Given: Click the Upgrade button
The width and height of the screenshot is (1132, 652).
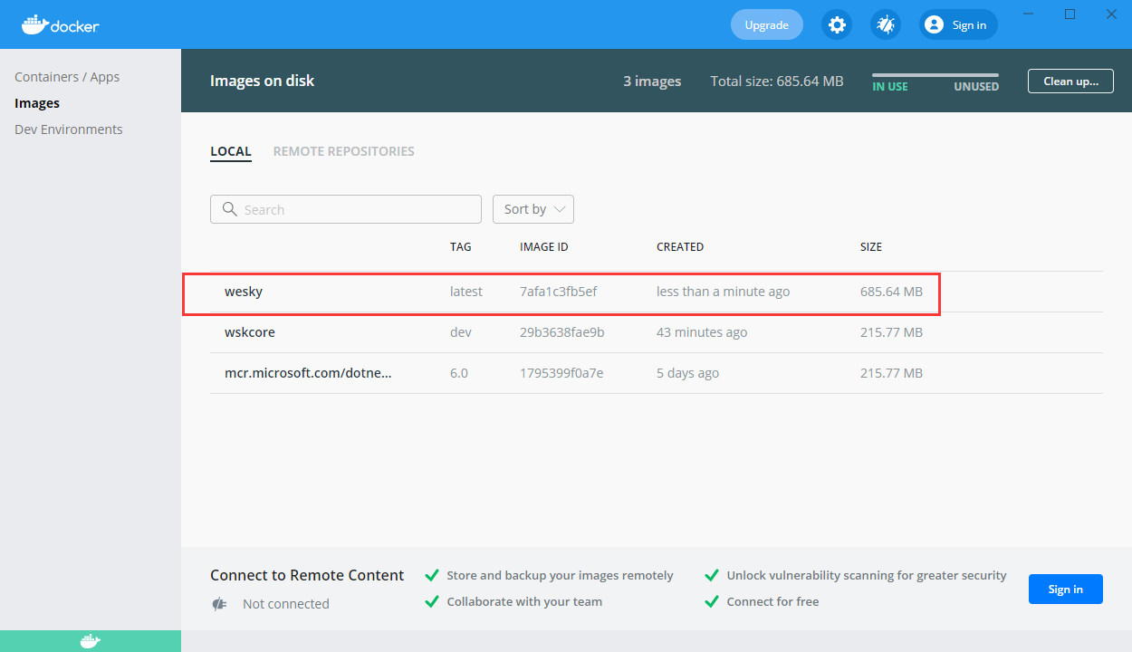Looking at the screenshot, I should pos(767,24).
